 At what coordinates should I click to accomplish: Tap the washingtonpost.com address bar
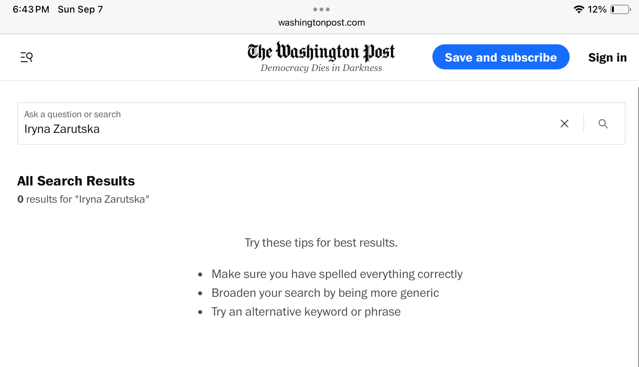coord(321,22)
